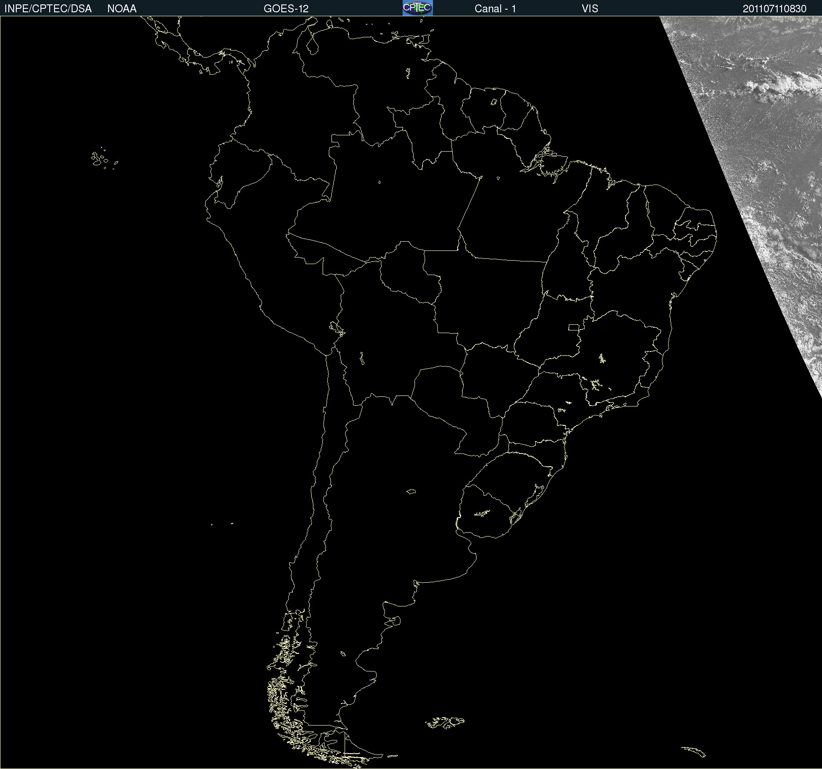The image size is (822, 769).
Task: Click the VIS channel label
Action: [590, 9]
